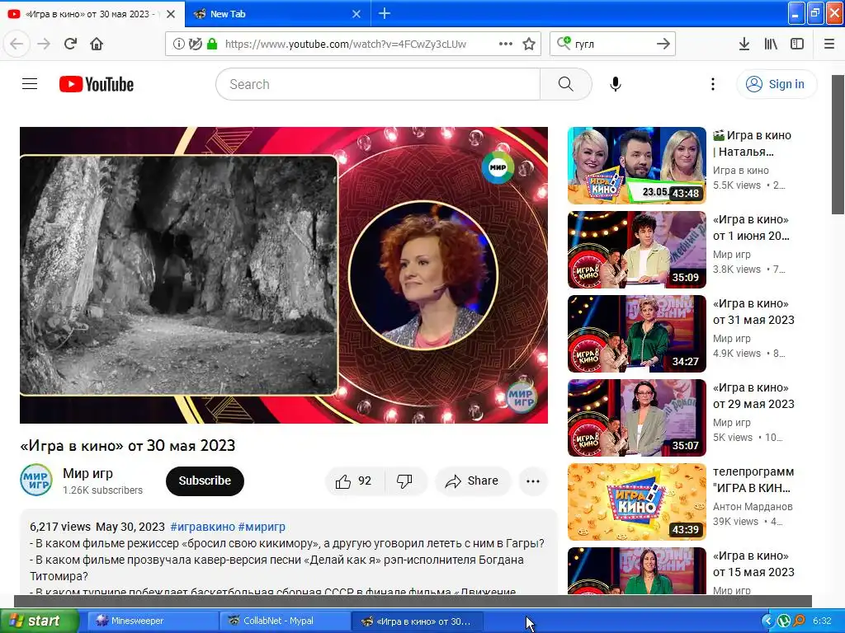Click the browser forward arrow
Screen dimensions: 845x633
[44, 44]
